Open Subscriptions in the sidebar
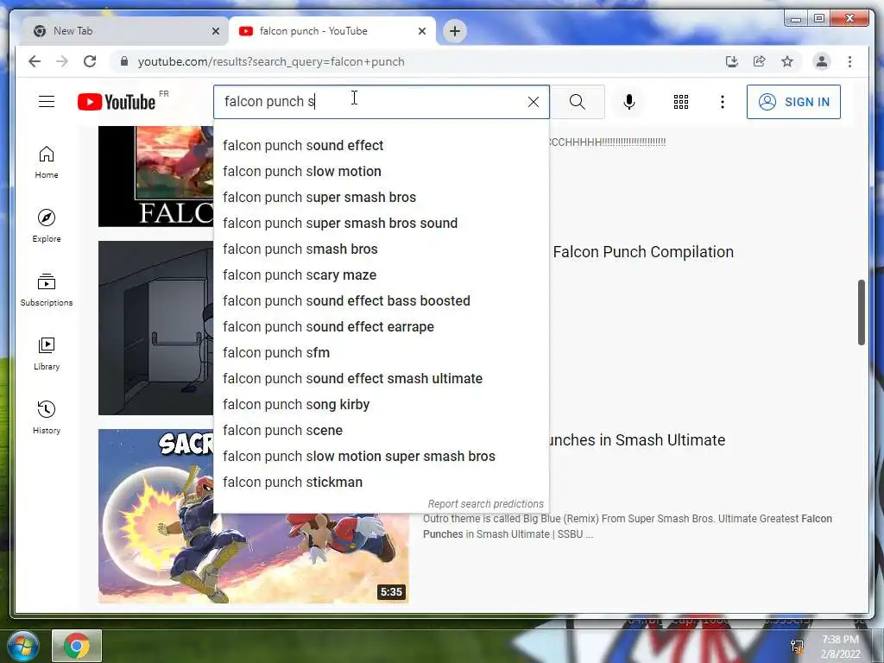Viewport: 884px width, 663px height. (x=47, y=290)
